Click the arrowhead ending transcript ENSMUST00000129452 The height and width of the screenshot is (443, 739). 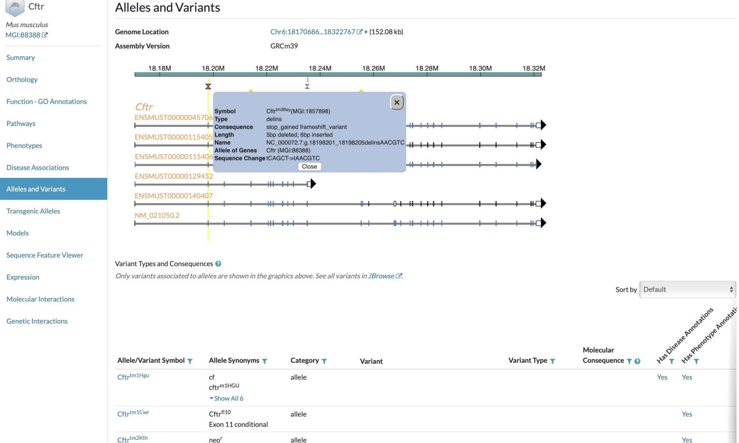click(x=313, y=183)
